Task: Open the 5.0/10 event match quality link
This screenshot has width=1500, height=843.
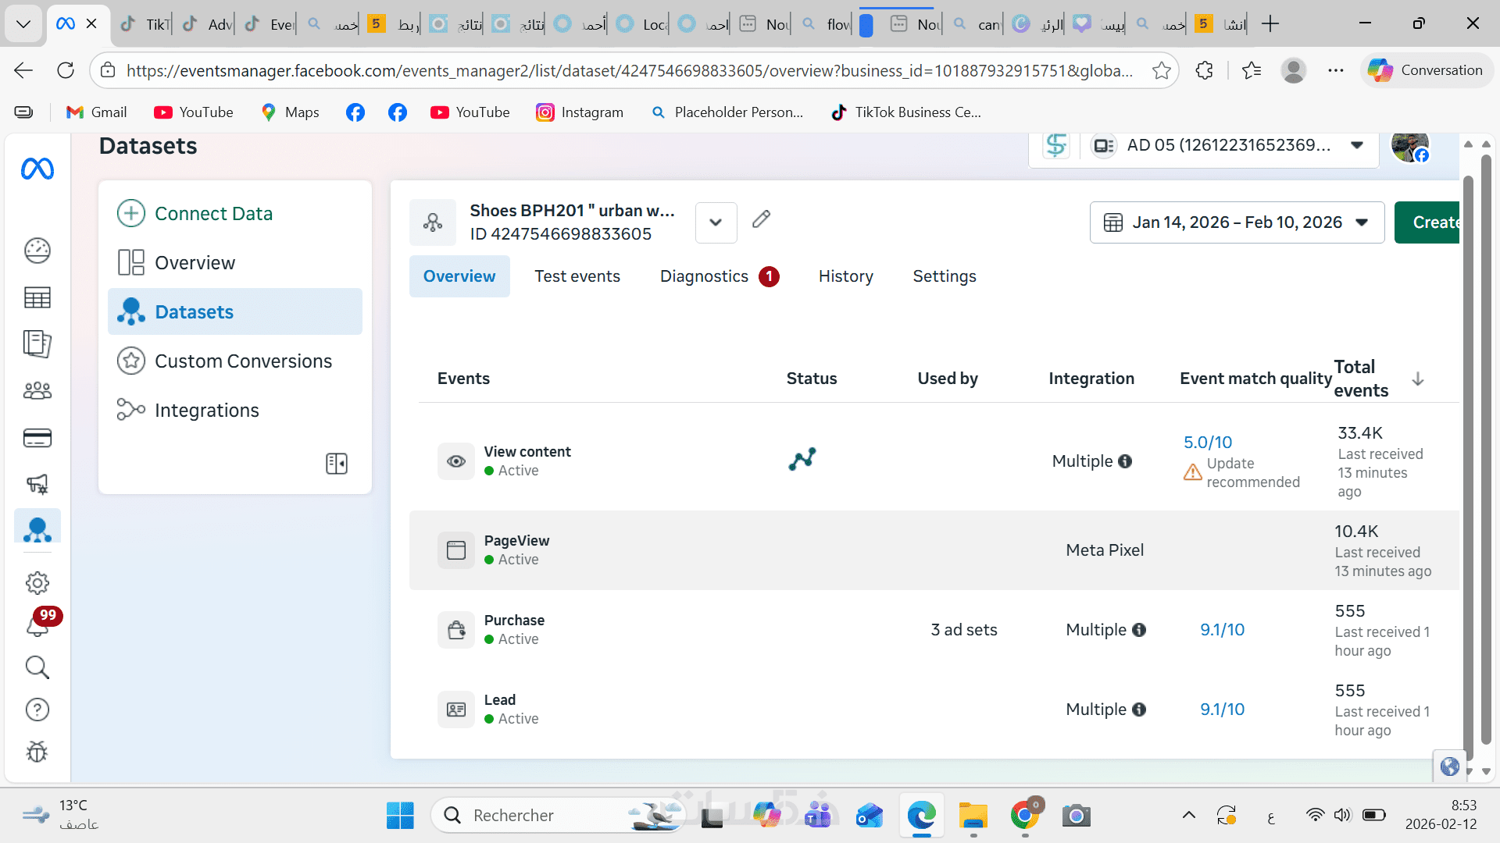Action: 1207,443
